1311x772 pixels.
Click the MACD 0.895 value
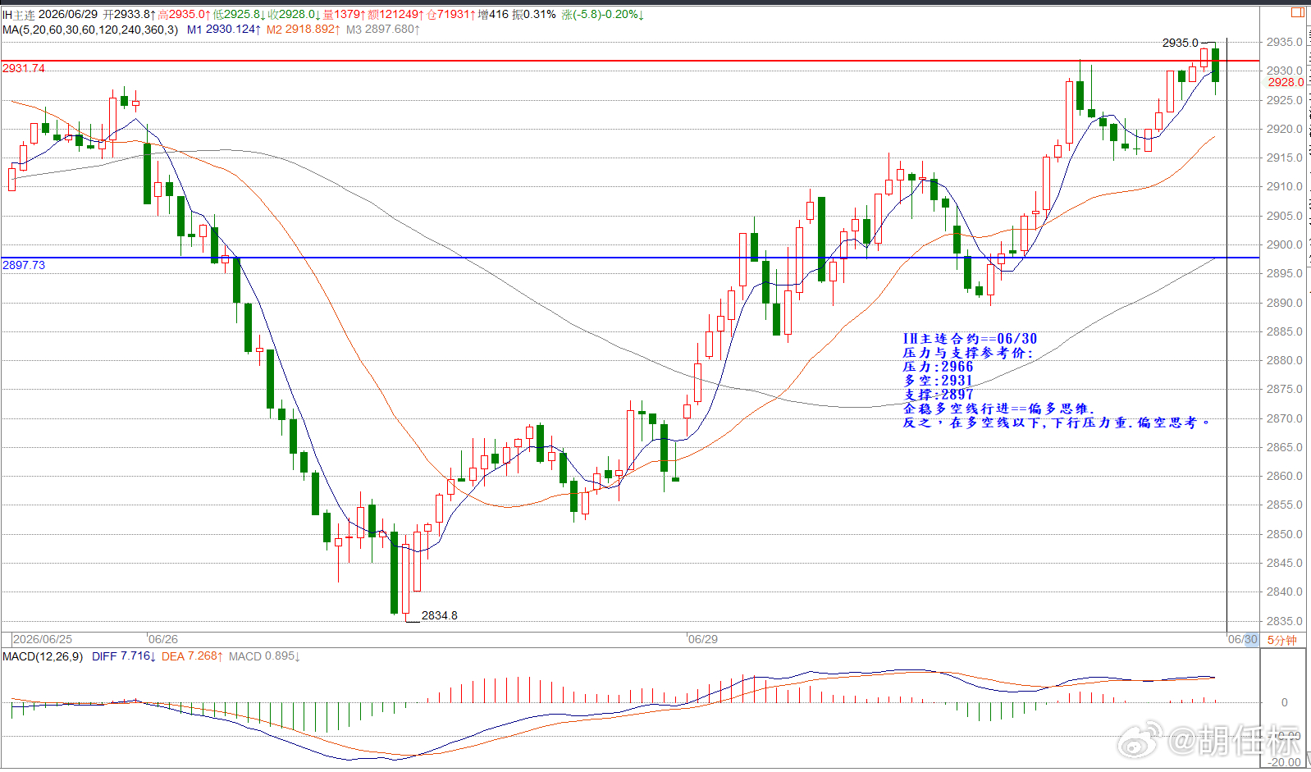[264, 656]
